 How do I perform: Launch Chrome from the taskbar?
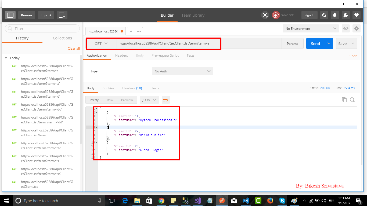161,201
